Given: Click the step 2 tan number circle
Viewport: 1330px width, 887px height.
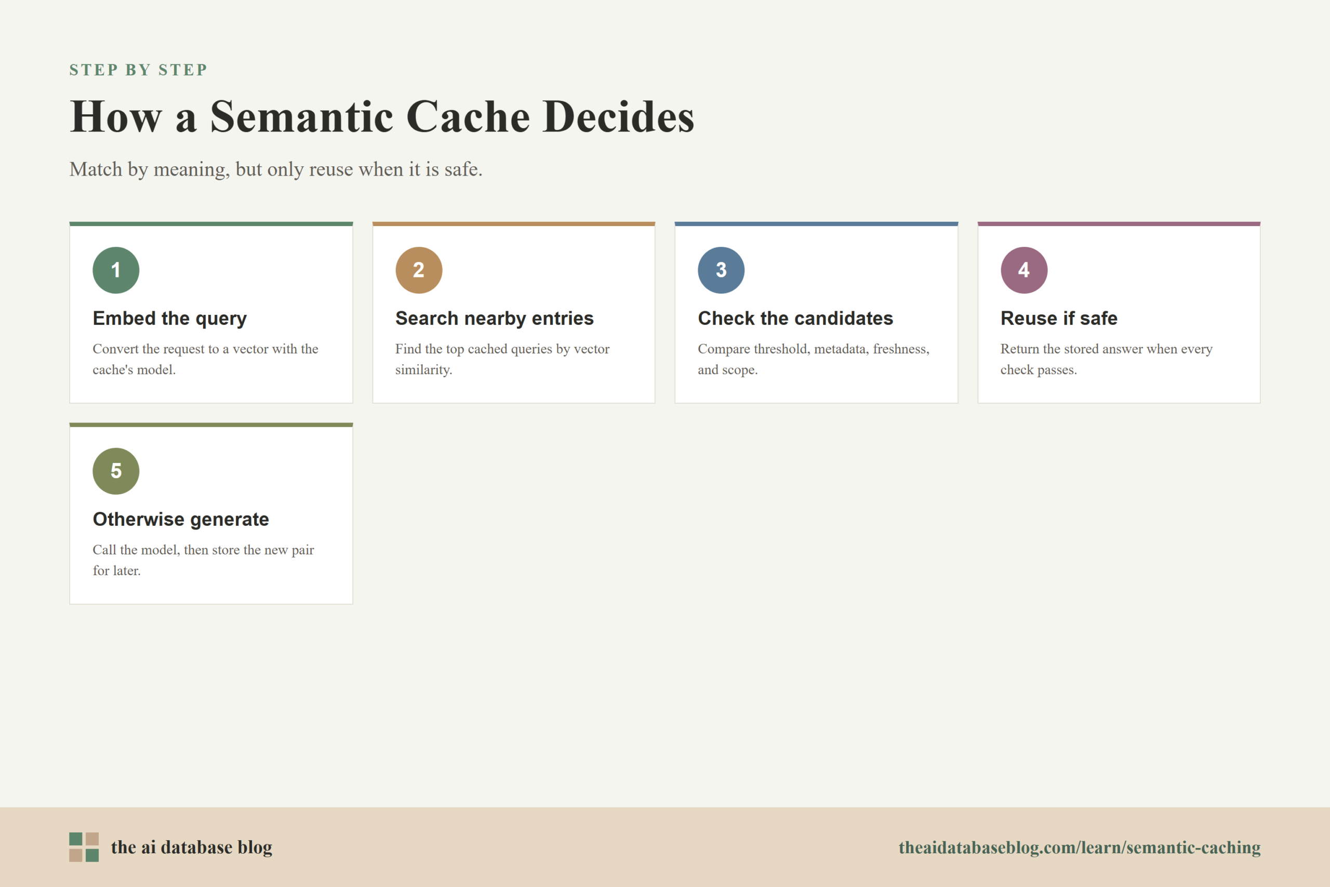Looking at the screenshot, I should point(418,270).
